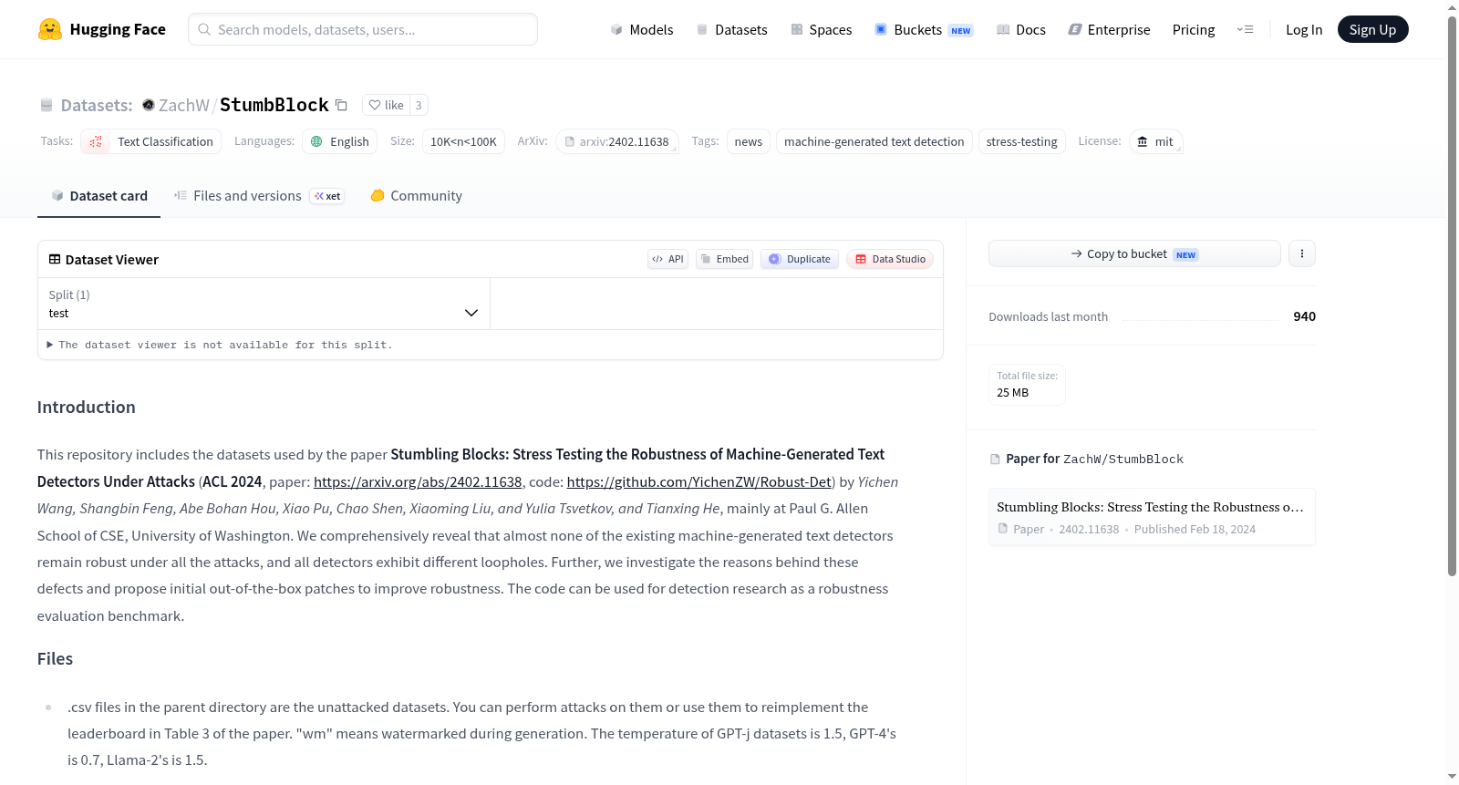Click the ZachW owner link in title
Viewport: 1459px width, 785px height.
tap(184, 105)
